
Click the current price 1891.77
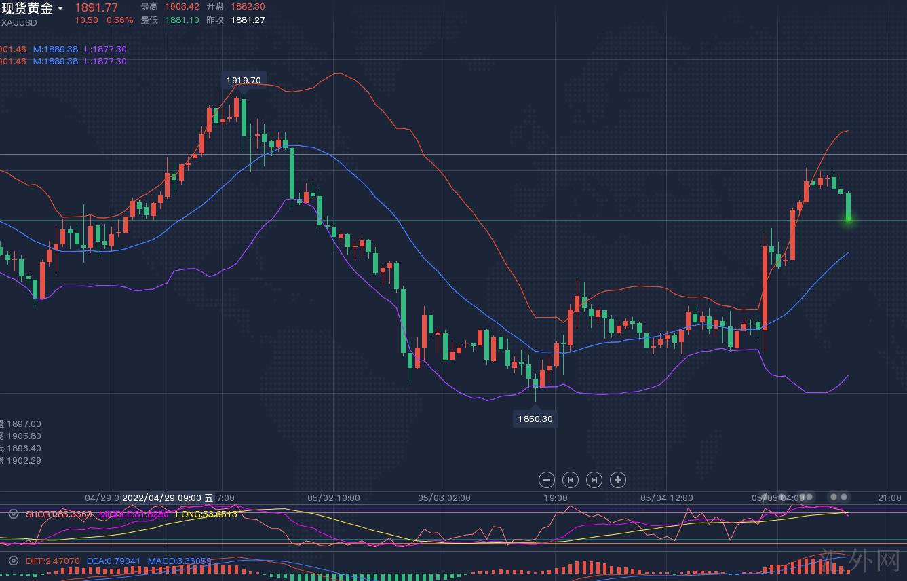96,7
